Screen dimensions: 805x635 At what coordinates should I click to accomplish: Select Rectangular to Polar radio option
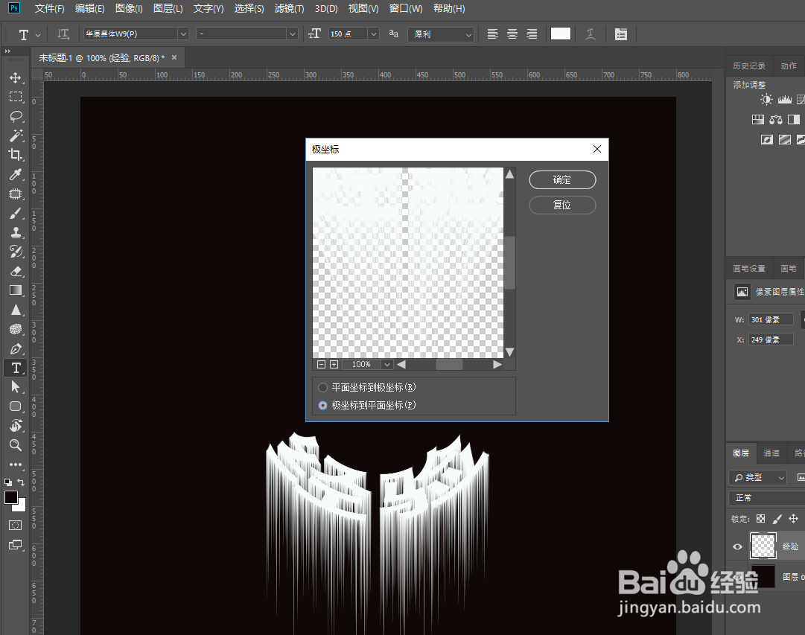click(322, 388)
